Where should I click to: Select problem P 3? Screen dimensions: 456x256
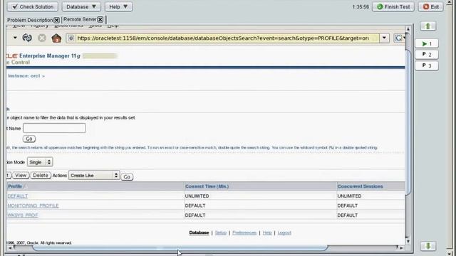point(427,65)
